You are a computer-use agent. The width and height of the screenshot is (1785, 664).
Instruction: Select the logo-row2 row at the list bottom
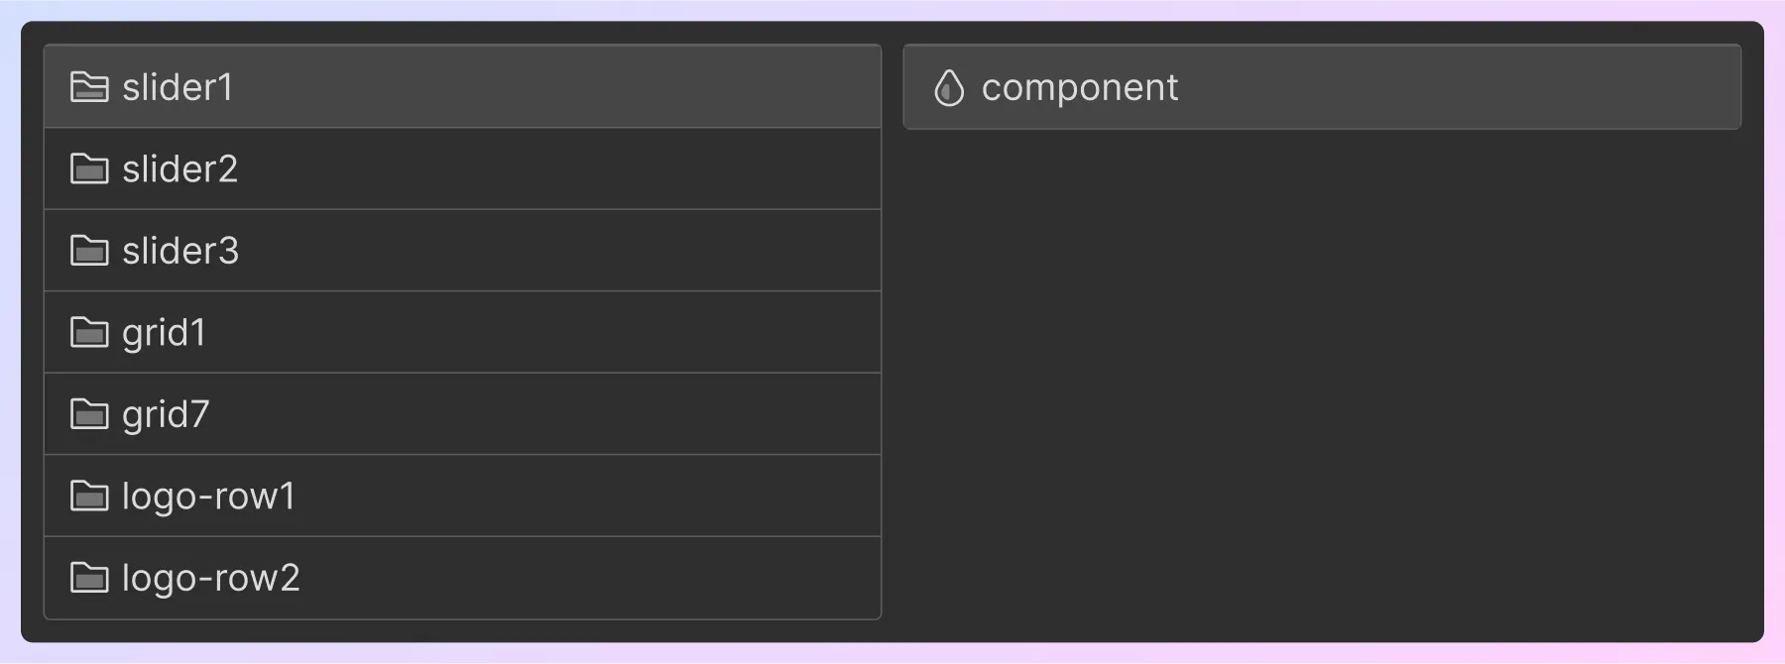tap(397, 578)
